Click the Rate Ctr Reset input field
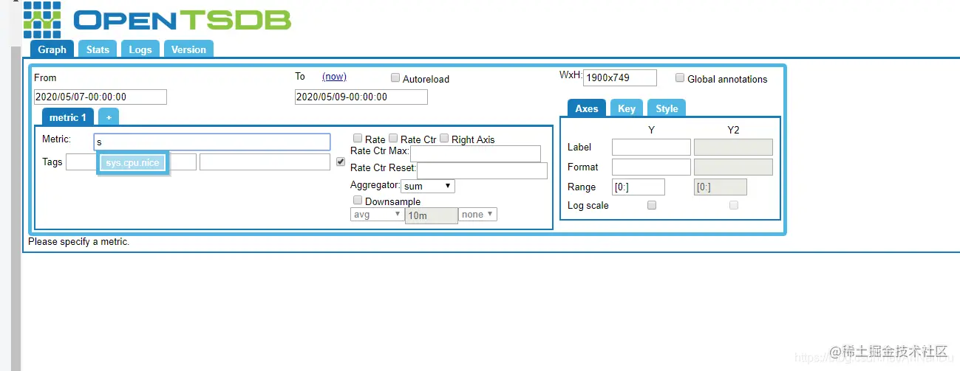The width and height of the screenshot is (960, 371). click(482, 170)
